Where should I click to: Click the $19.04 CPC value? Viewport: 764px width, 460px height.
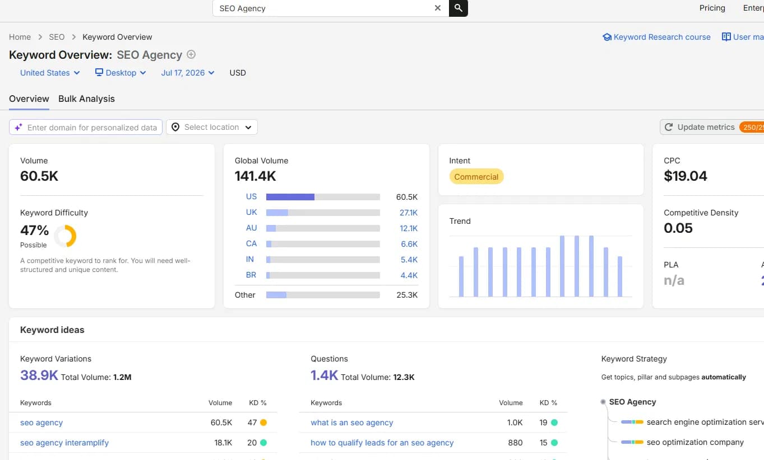pyautogui.click(x=686, y=176)
